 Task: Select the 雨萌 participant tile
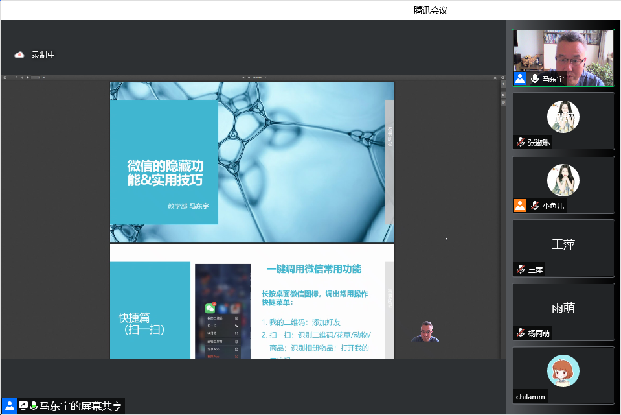pos(563,312)
